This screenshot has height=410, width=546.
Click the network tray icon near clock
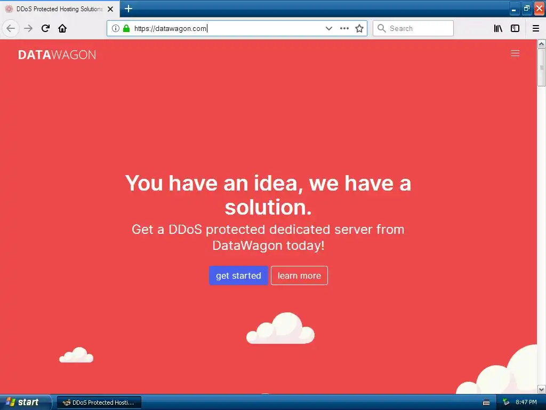(x=507, y=403)
